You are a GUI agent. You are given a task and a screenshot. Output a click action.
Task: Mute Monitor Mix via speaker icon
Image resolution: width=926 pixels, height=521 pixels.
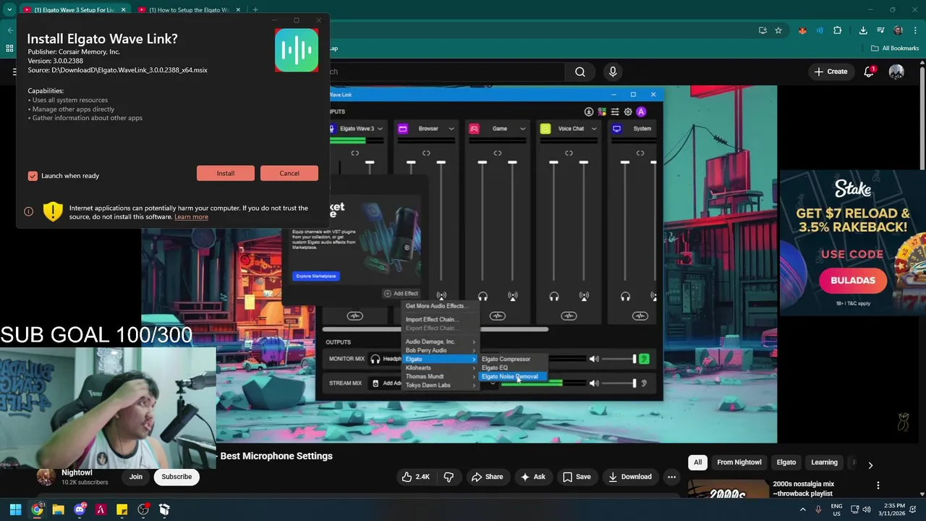point(594,359)
